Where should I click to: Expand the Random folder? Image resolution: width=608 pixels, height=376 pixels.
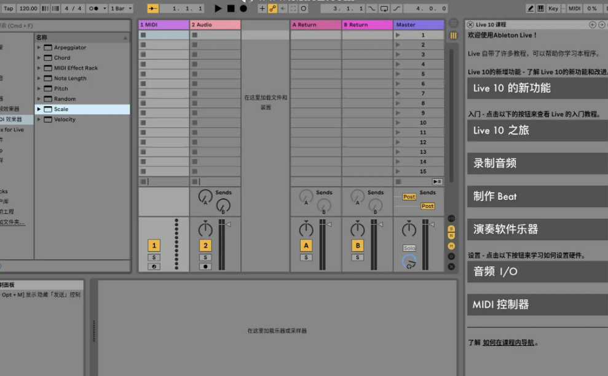coord(39,99)
